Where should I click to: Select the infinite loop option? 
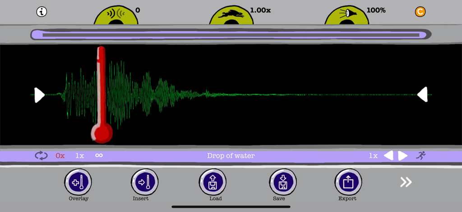pyautogui.click(x=99, y=155)
